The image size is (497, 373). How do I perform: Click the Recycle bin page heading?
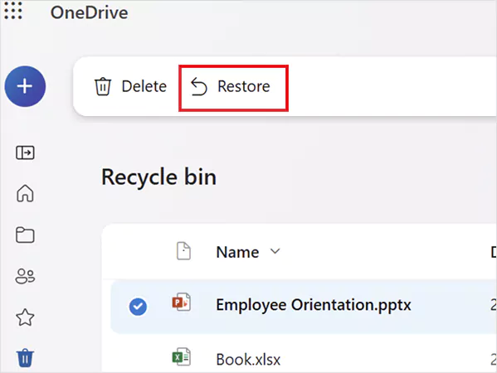[158, 177]
